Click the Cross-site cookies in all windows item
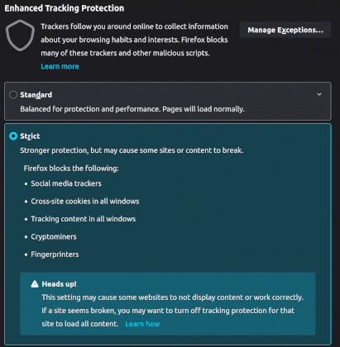This screenshot has width=340, height=347. [85, 202]
